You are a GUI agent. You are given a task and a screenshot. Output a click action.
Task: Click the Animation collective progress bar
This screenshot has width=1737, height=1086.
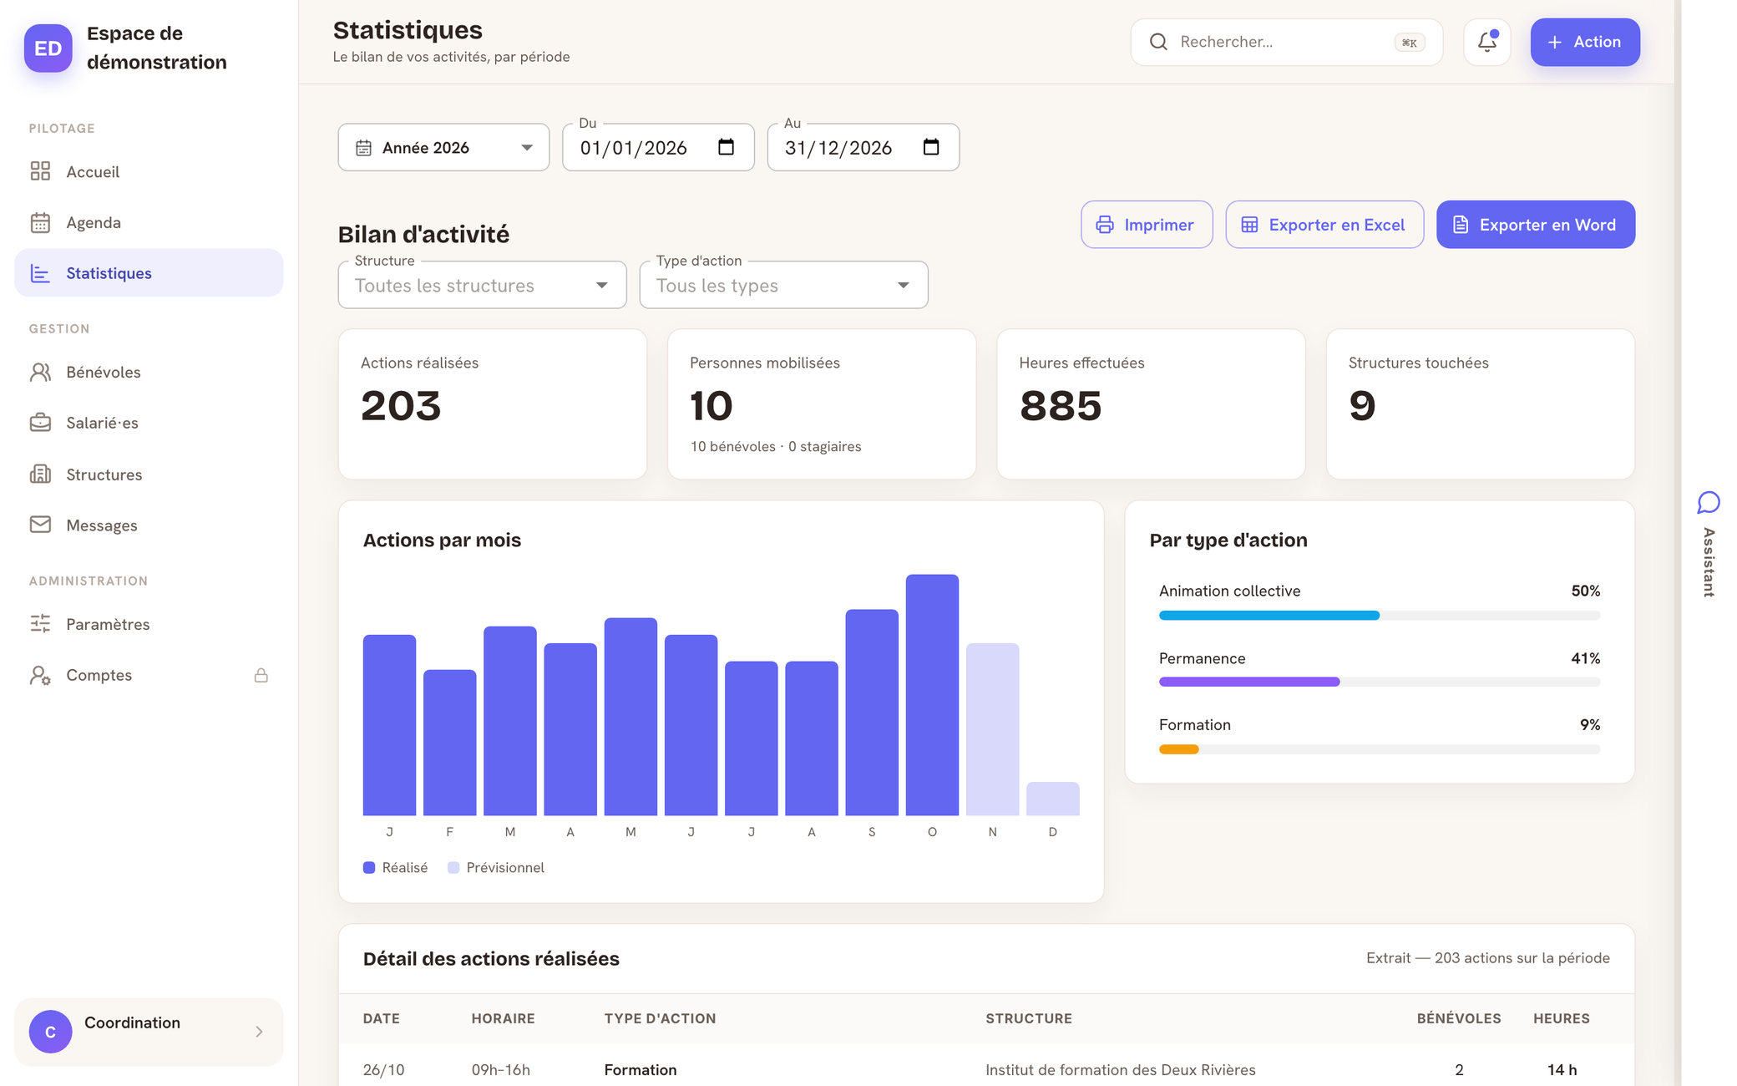(x=1380, y=616)
